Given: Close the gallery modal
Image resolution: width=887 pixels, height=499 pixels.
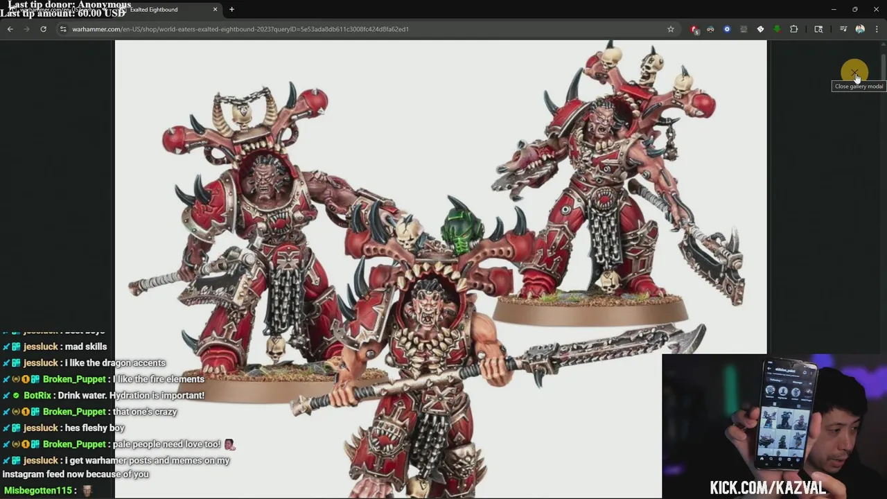Looking at the screenshot, I should click(x=854, y=72).
